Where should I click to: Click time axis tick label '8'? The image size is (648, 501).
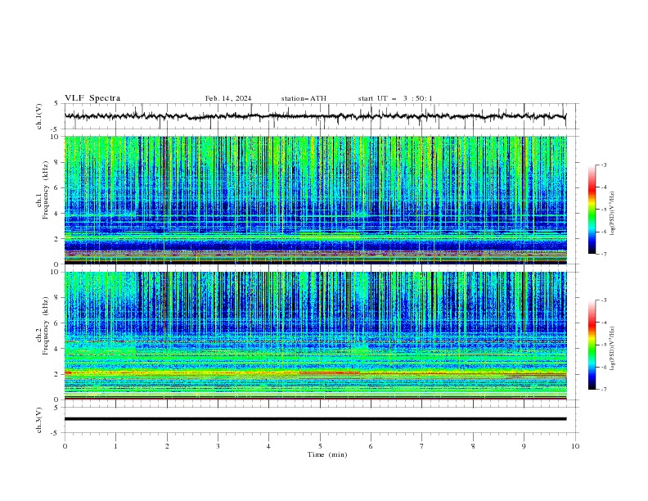tap(473, 446)
